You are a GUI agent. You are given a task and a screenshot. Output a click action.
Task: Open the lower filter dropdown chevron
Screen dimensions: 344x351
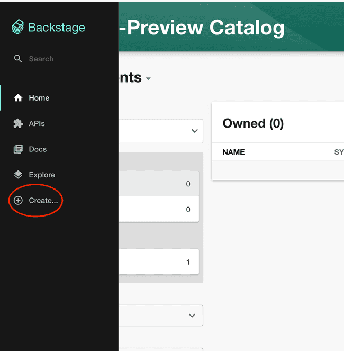(x=192, y=316)
